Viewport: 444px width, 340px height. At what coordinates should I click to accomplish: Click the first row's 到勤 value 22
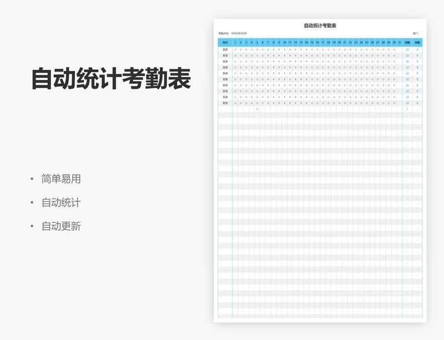pyautogui.click(x=407, y=49)
